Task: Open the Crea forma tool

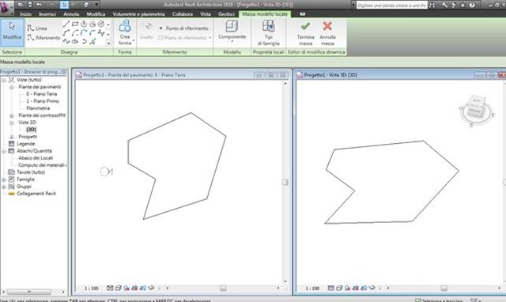Action: pyautogui.click(x=125, y=32)
